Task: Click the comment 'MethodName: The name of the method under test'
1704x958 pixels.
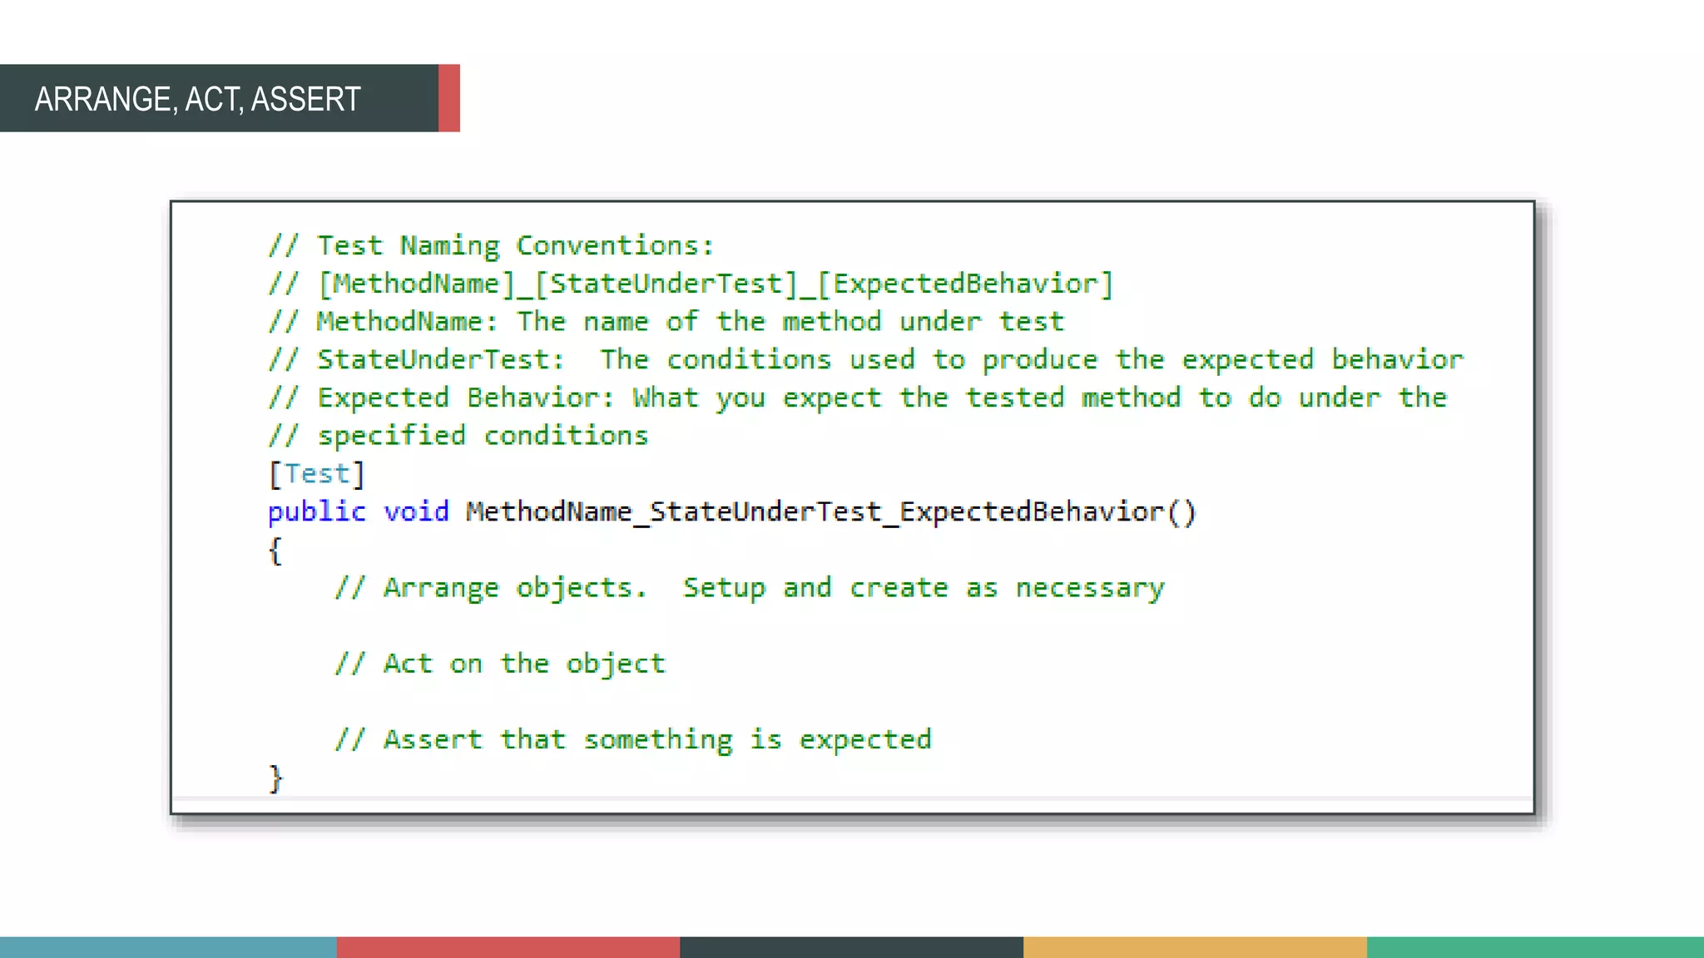Action: pyautogui.click(x=666, y=322)
